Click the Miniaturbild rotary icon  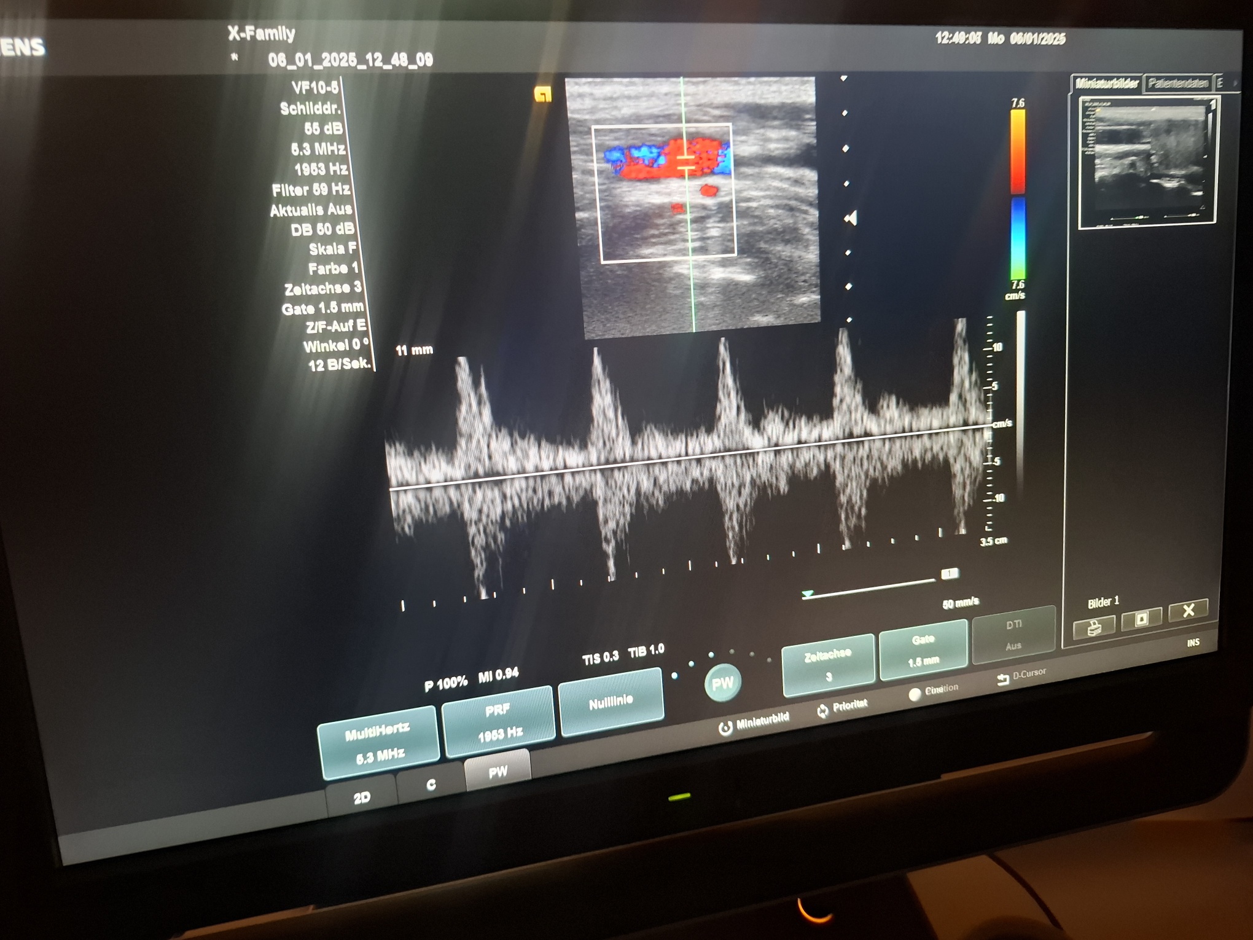click(725, 727)
